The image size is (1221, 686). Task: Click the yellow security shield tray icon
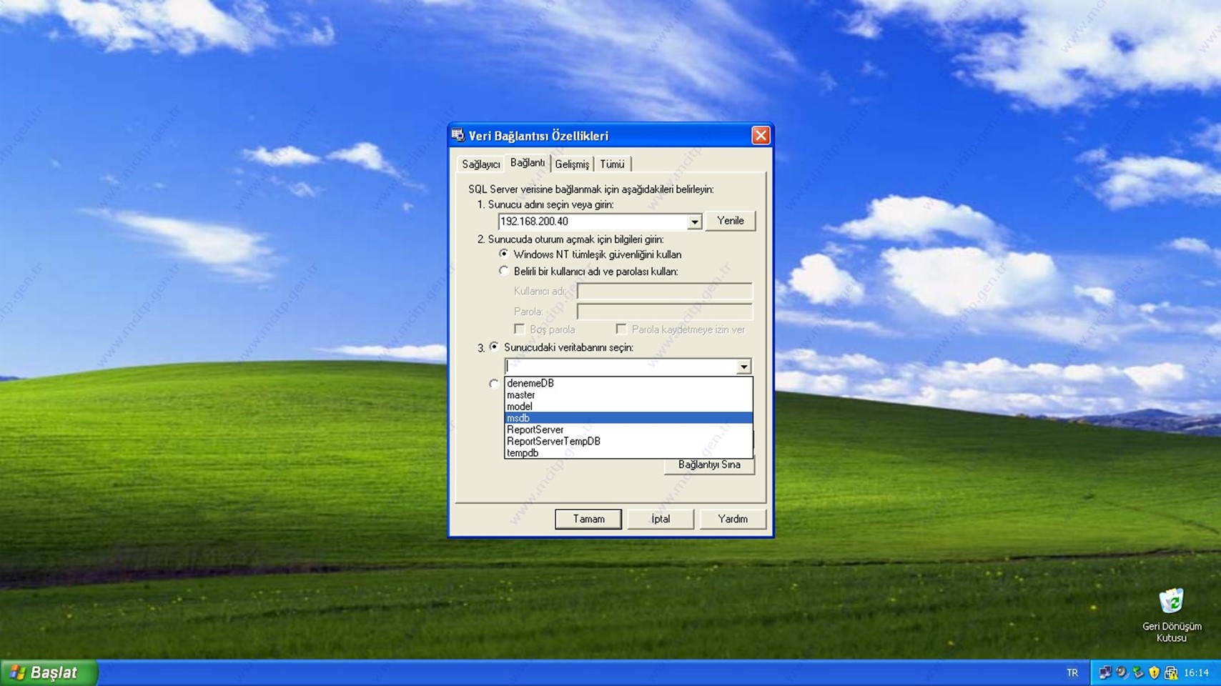point(1154,672)
